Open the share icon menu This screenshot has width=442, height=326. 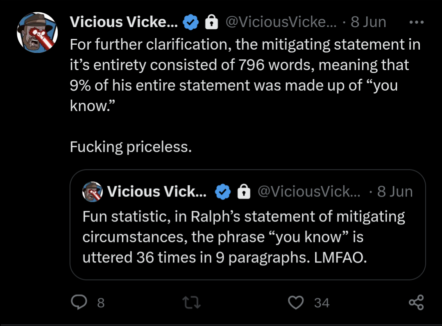coord(416,302)
